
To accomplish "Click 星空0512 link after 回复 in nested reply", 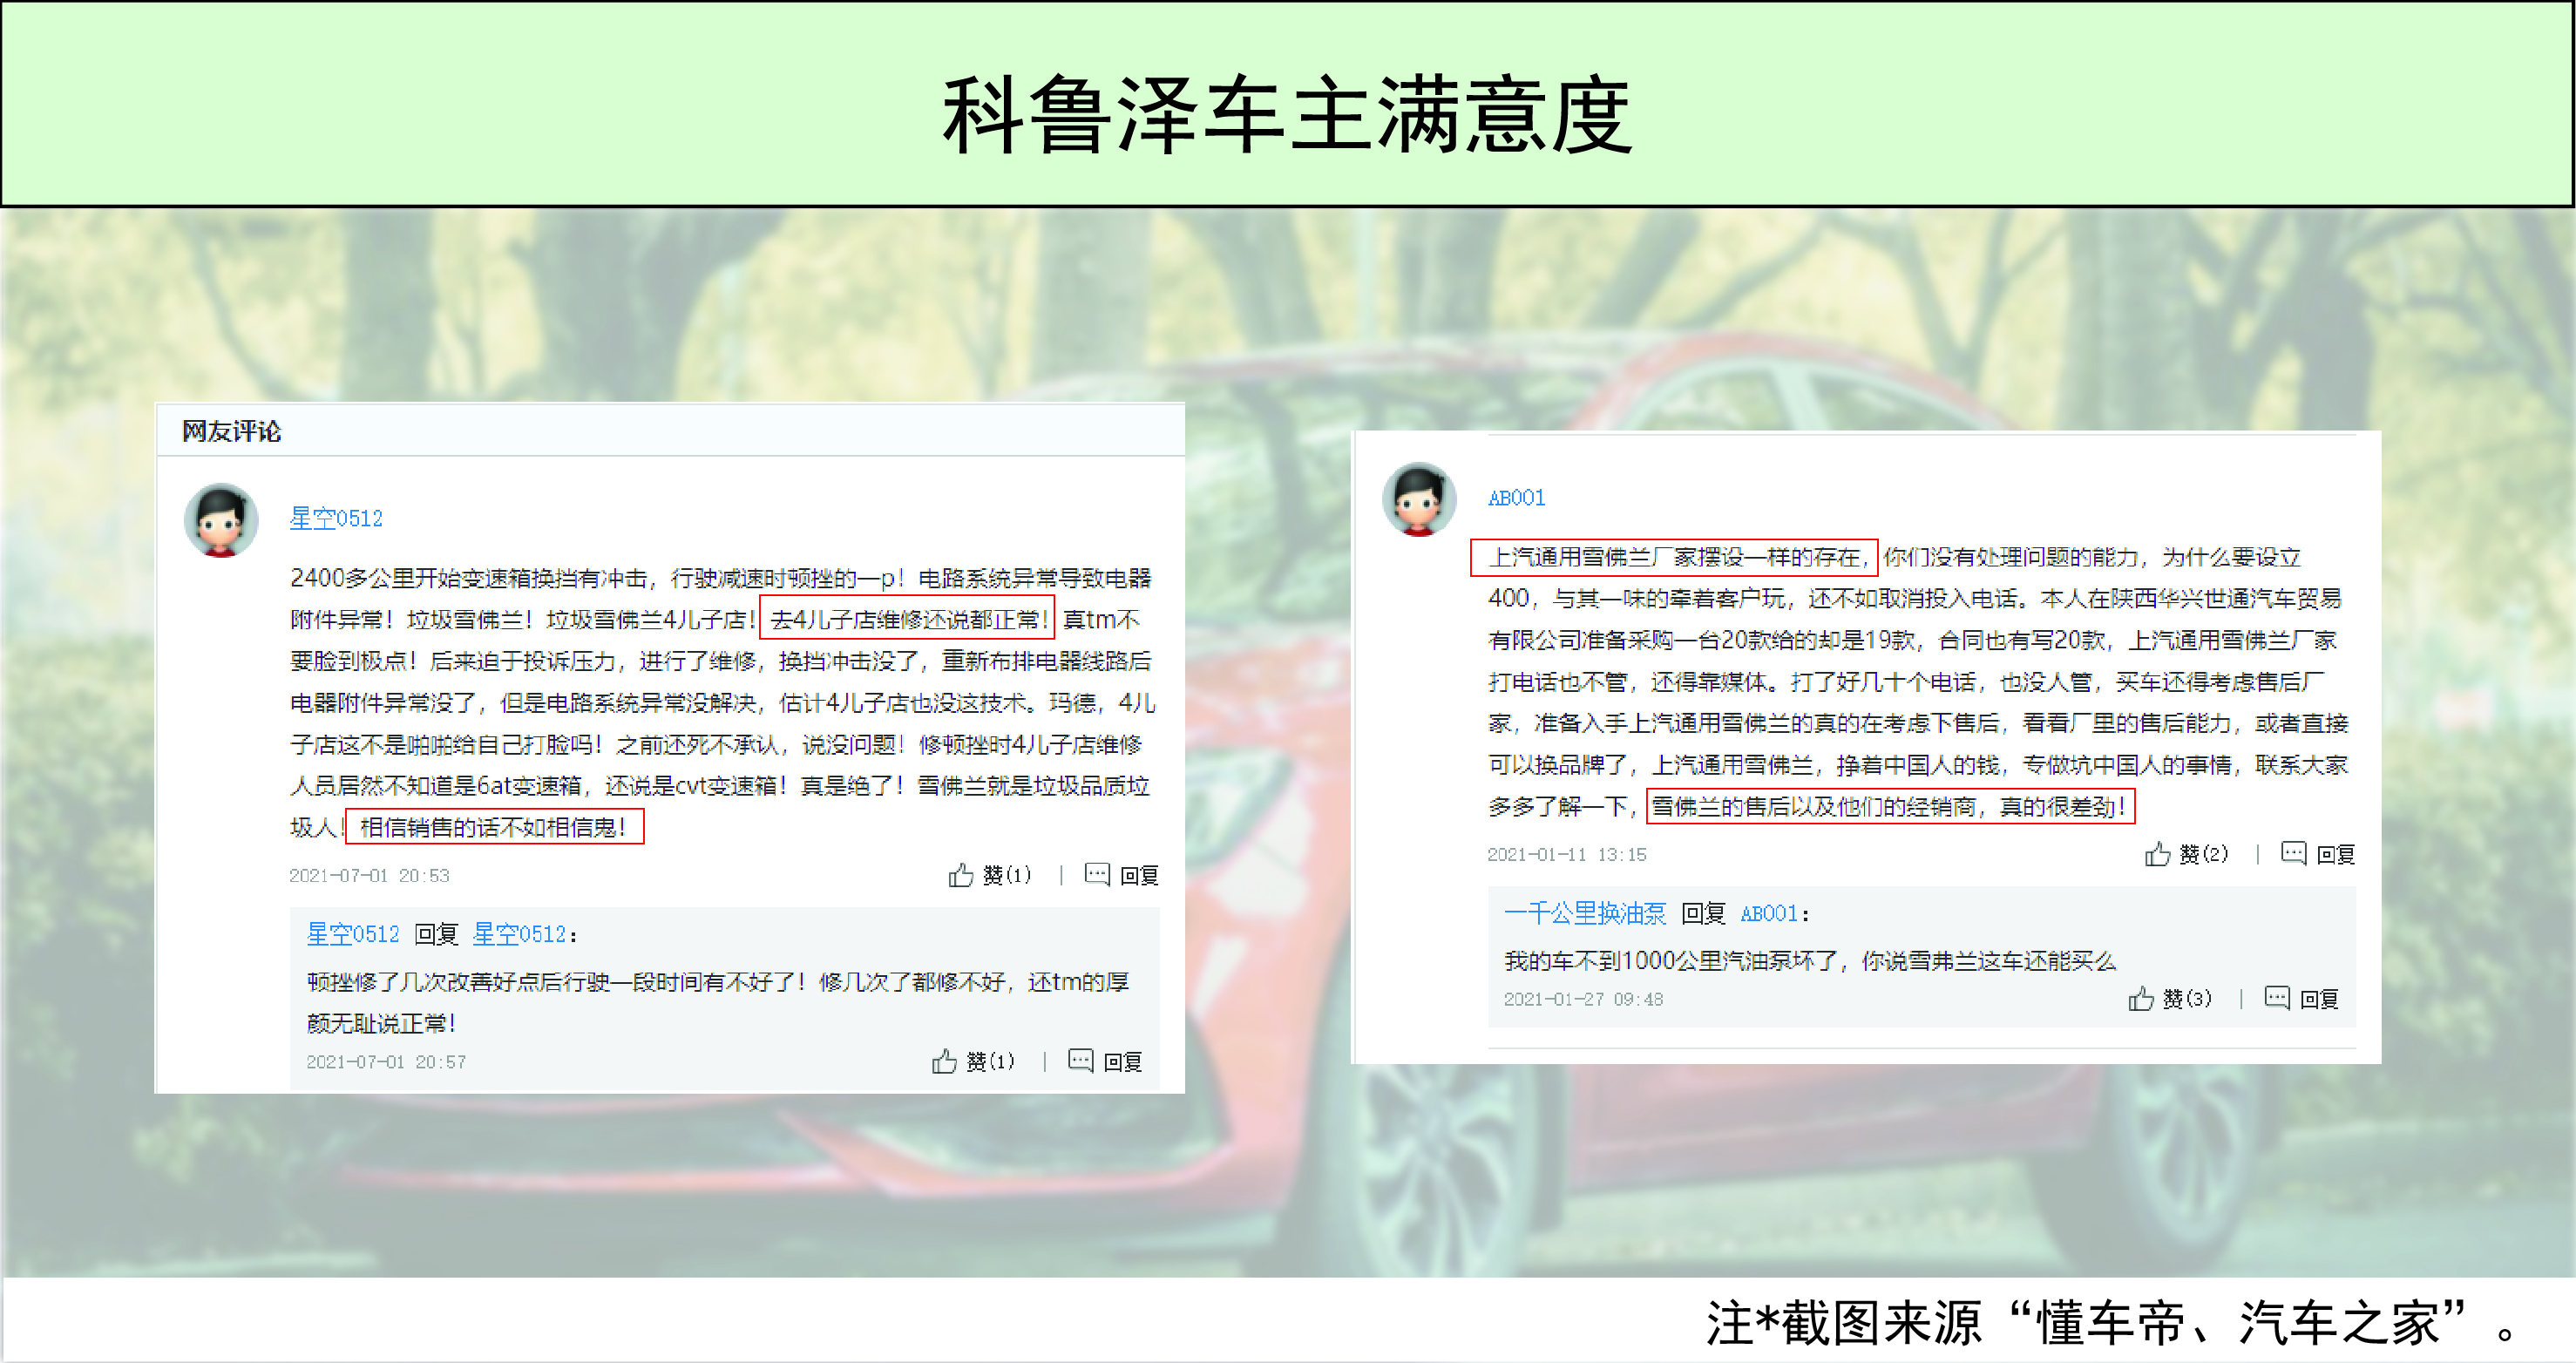I will (x=519, y=934).
